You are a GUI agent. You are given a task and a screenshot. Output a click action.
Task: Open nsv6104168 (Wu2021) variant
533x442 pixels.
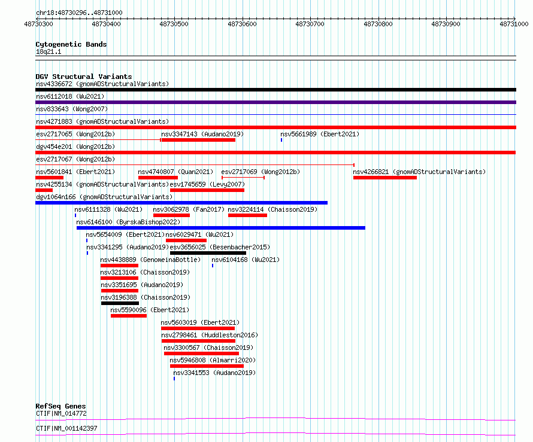pyautogui.click(x=246, y=260)
